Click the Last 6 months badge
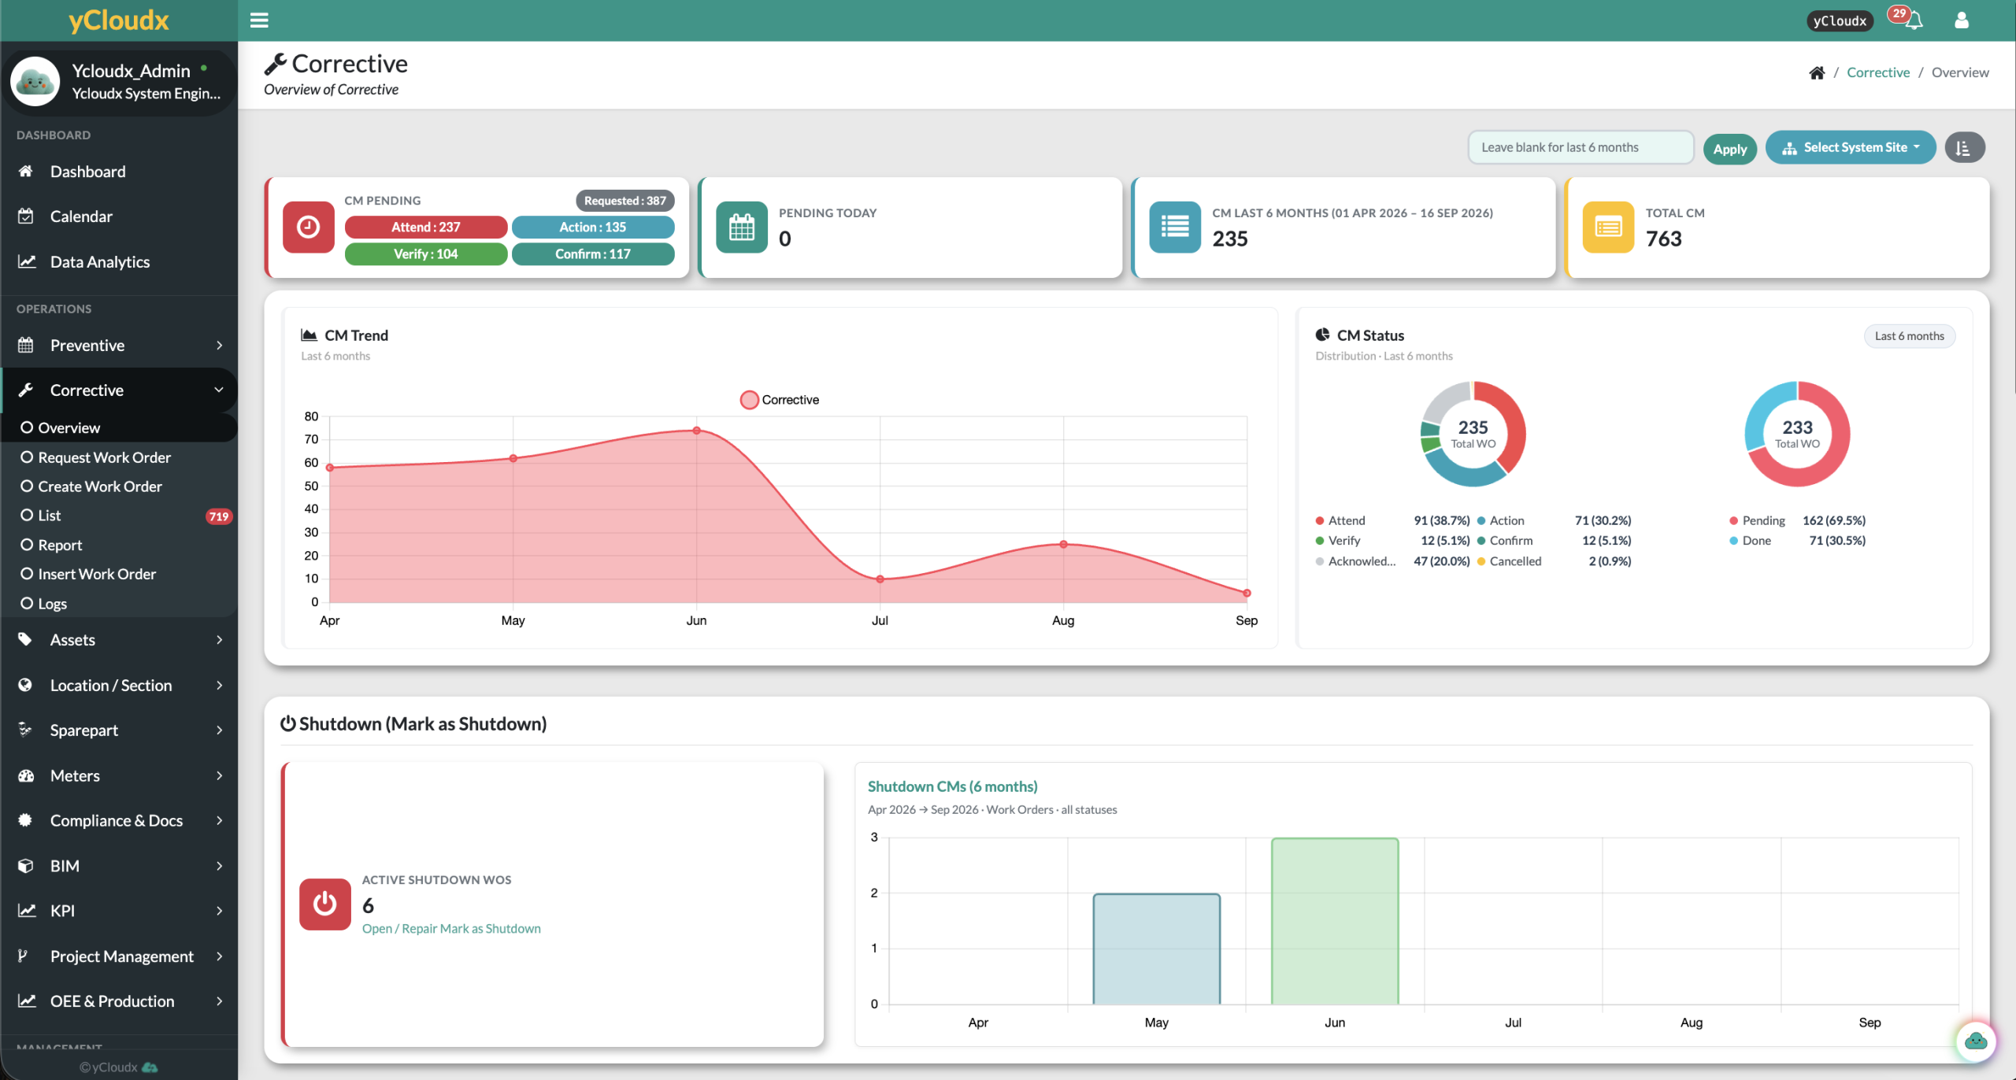Screen dimensions: 2016x1080 point(1909,336)
